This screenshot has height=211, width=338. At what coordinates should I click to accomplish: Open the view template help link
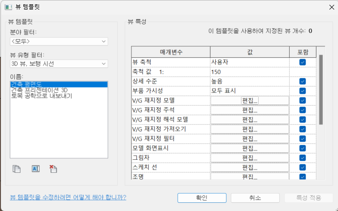coord(68,197)
